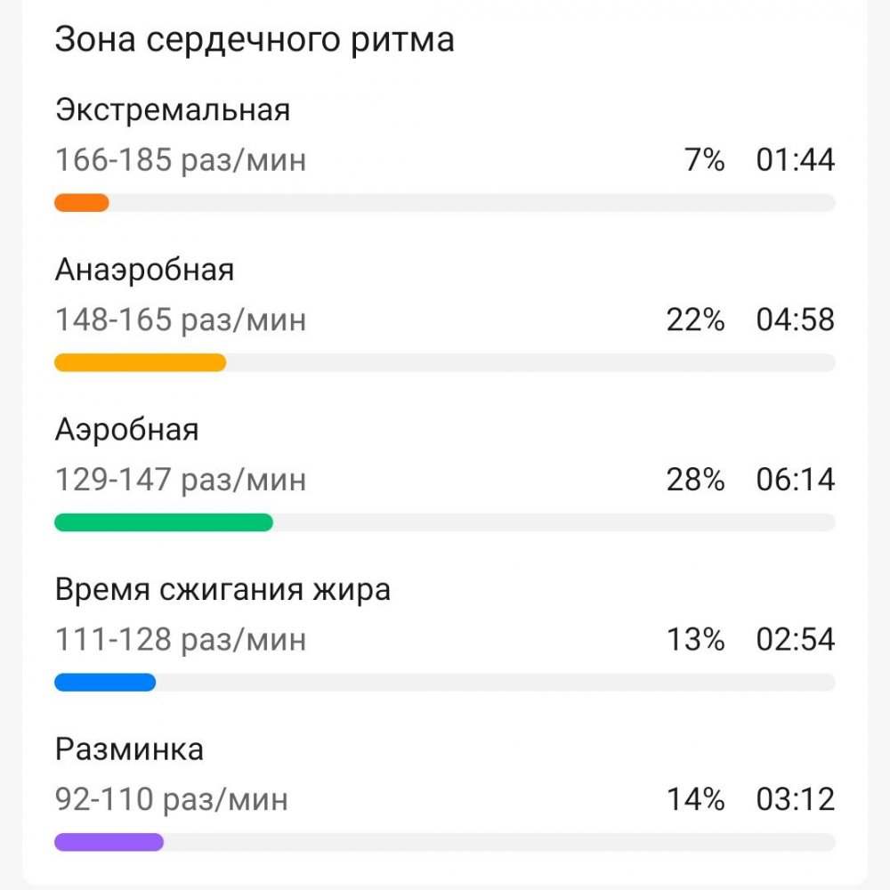Select the "Разминка" zone label
The image size is (890, 890).
point(129,749)
